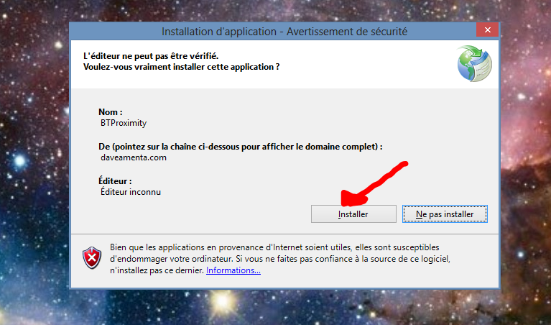The image size is (551, 325).
Task: Click the L'éditeur ne peut pas être vérifié heading
Action: click(151, 56)
